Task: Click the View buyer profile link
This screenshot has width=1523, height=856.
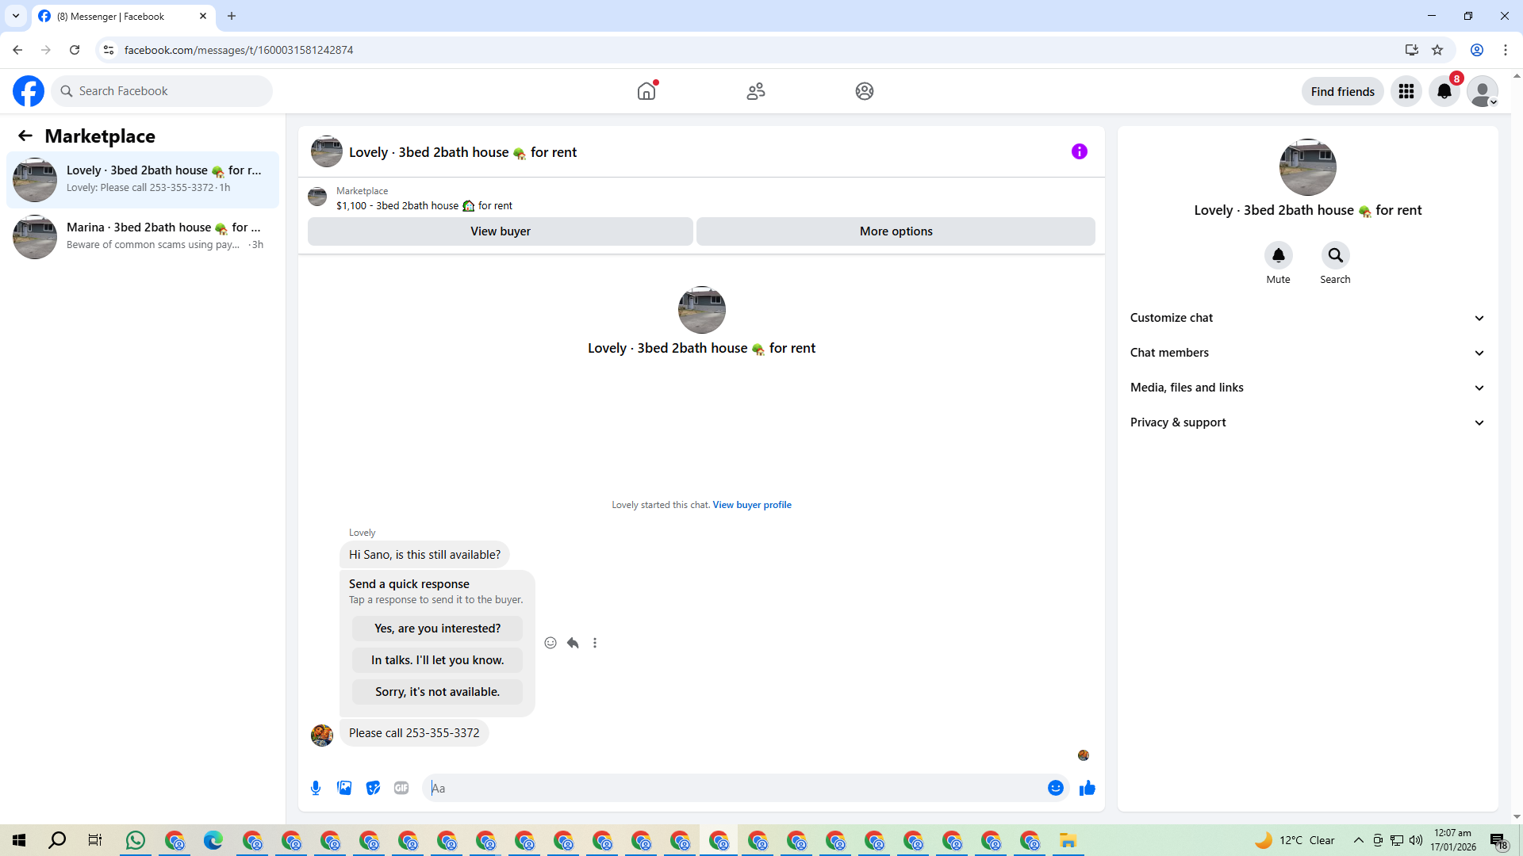Action: click(751, 505)
